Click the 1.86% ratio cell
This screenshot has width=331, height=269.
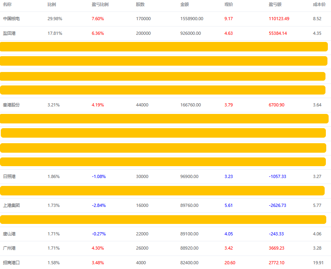click(53, 176)
